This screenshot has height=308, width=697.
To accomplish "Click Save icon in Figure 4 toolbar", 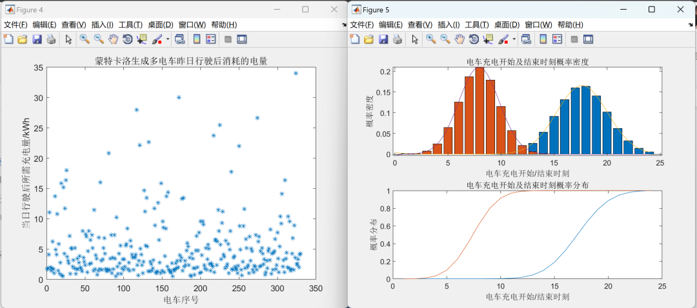I will (x=36, y=39).
